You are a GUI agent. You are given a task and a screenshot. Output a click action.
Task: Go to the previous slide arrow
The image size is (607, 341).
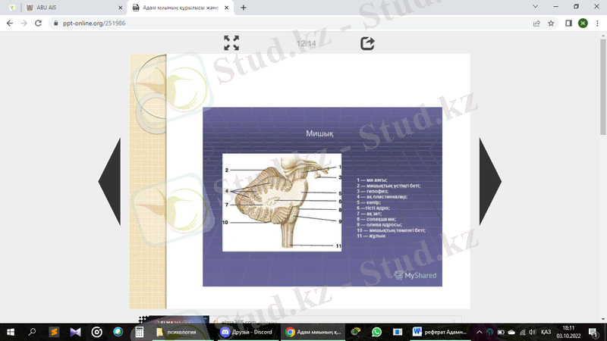pos(109,181)
